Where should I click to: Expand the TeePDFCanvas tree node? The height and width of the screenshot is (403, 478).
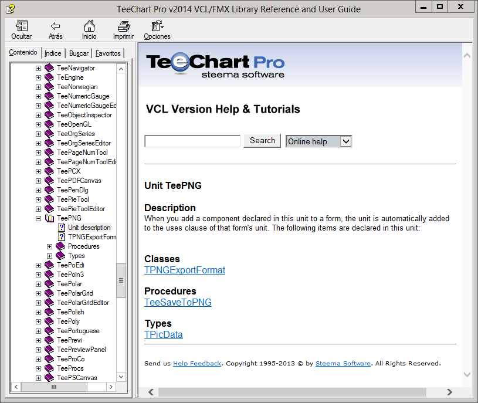[x=38, y=181]
